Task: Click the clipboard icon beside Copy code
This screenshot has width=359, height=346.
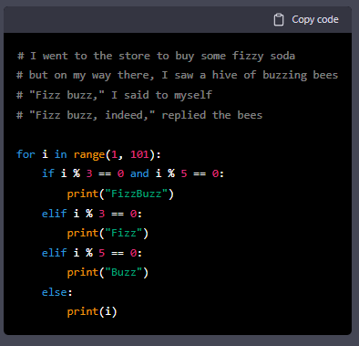Action: click(279, 20)
